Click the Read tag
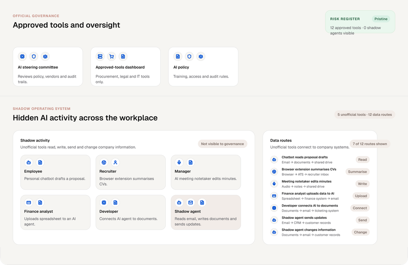Screen dimensions: 408x265 coord(363,160)
